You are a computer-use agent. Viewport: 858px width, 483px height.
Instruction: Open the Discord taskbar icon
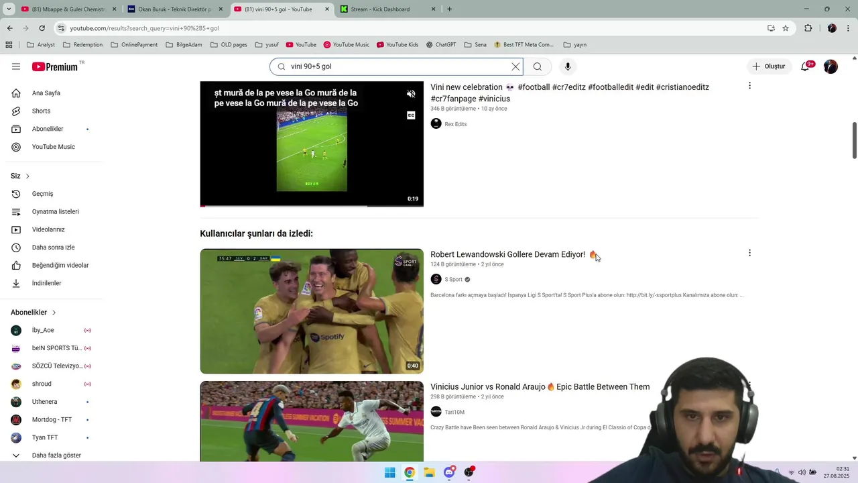coord(449,472)
